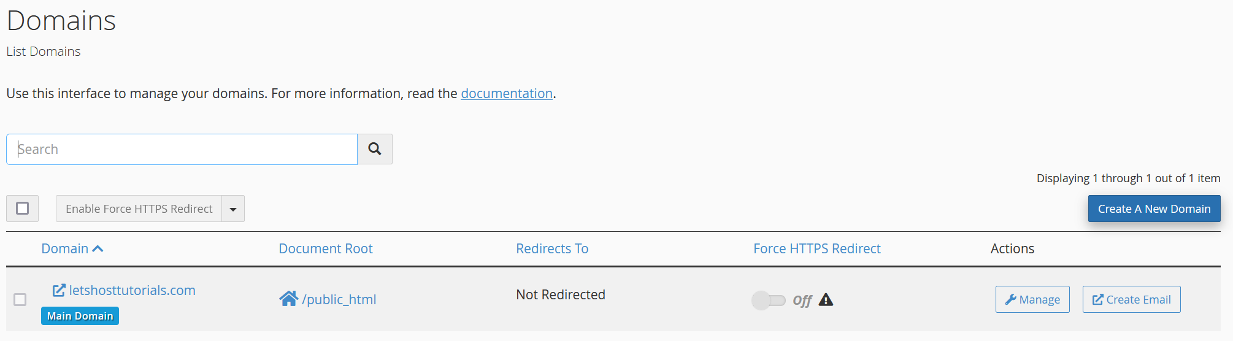Click the warning triangle icon beside Off
Screen dimensions: 1233x341
tap(826, 299)
